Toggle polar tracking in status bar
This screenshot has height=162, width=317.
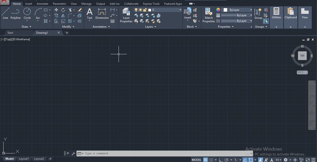(226, 160)
